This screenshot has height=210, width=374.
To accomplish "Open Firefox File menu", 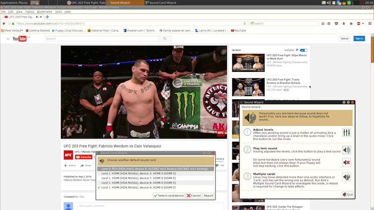I will click(3, 12).
